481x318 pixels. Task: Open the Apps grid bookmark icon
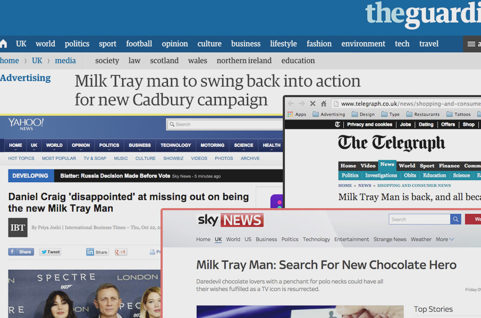(x=290, y=114)
